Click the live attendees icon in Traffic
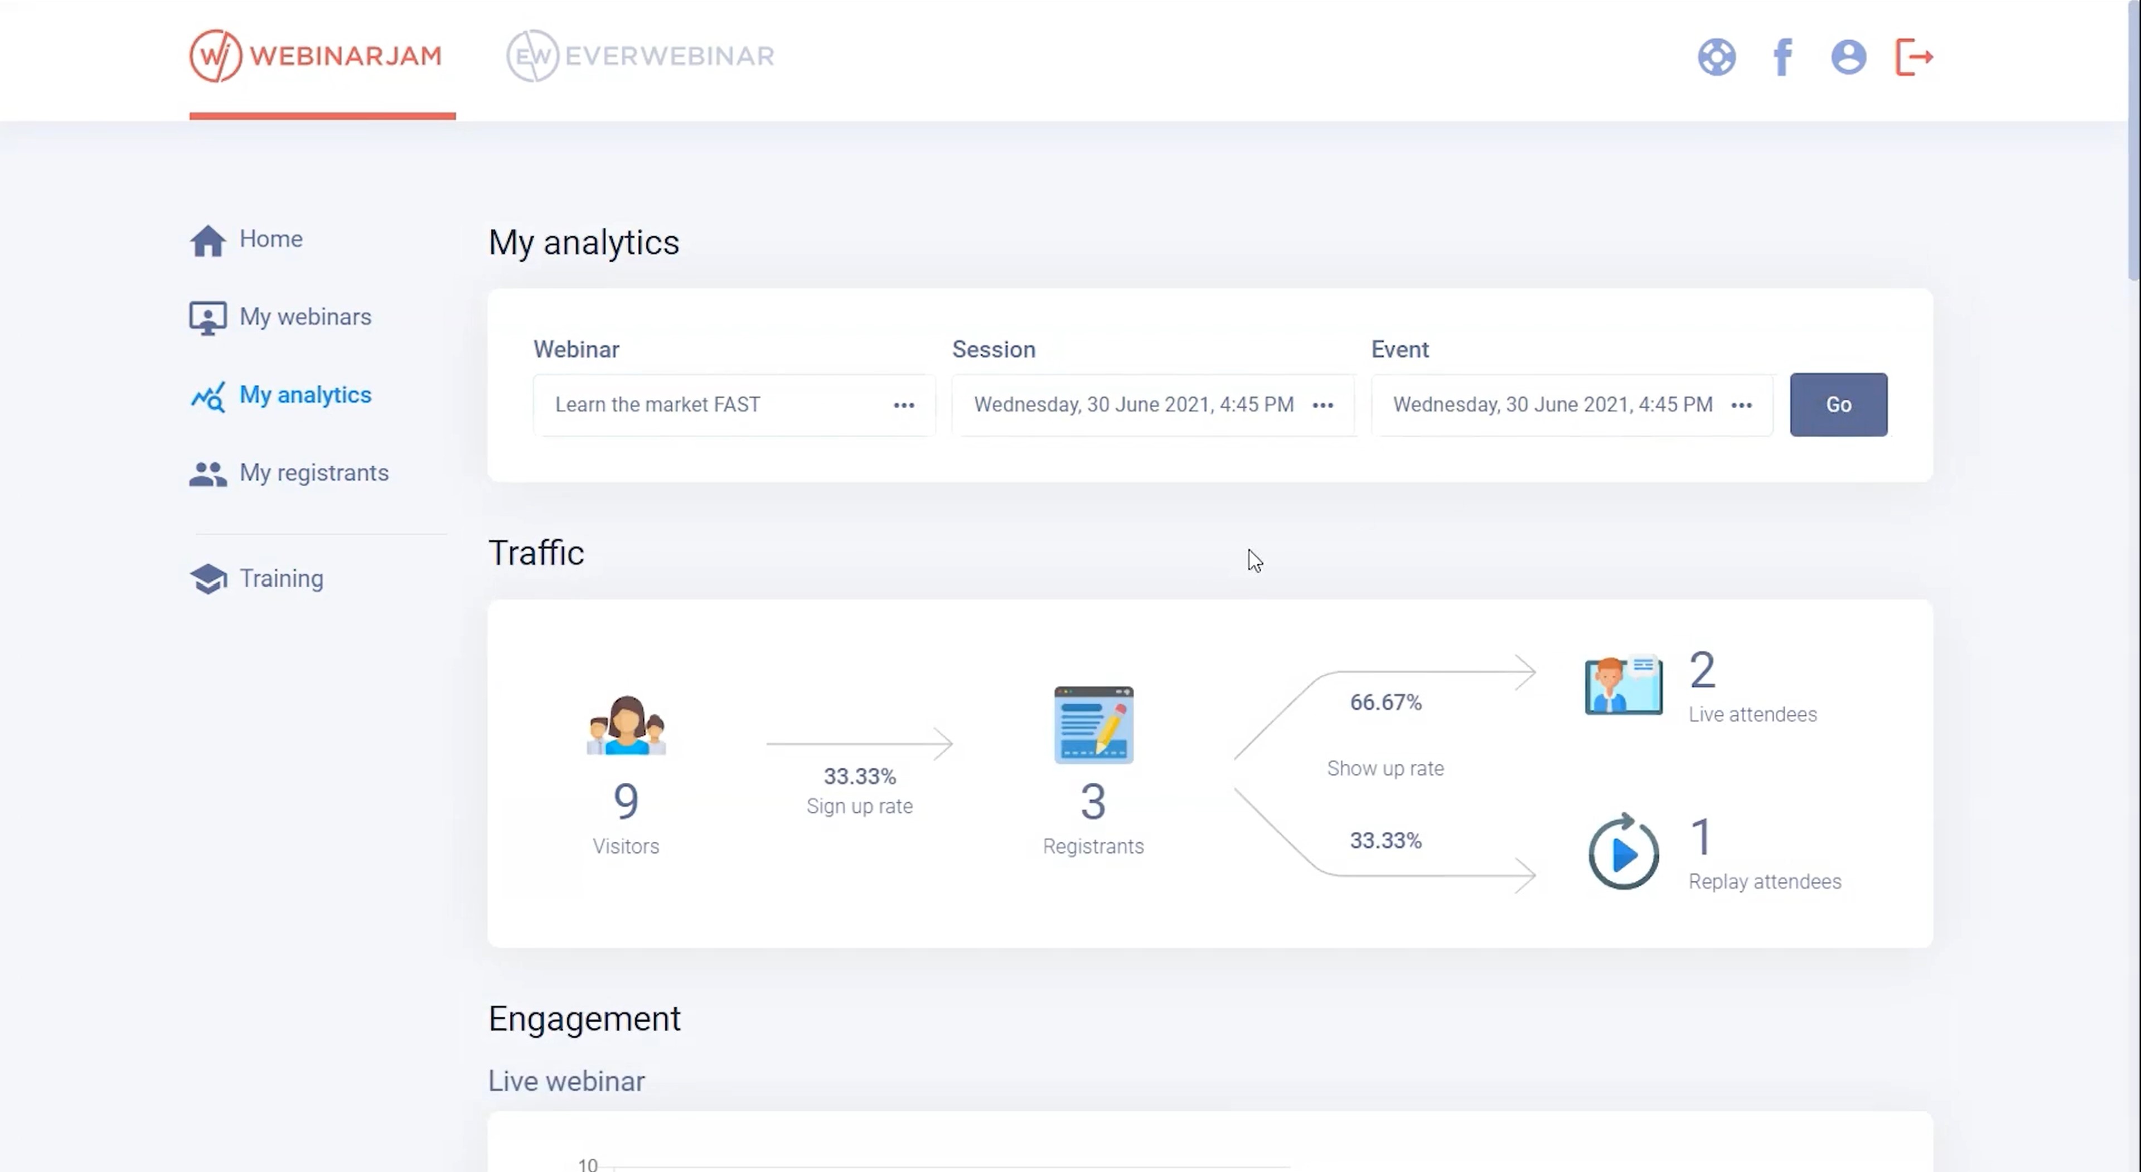 1620,686
